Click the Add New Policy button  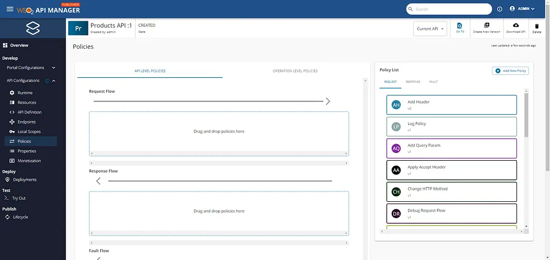pyautogui.click(x=510, y=71)
